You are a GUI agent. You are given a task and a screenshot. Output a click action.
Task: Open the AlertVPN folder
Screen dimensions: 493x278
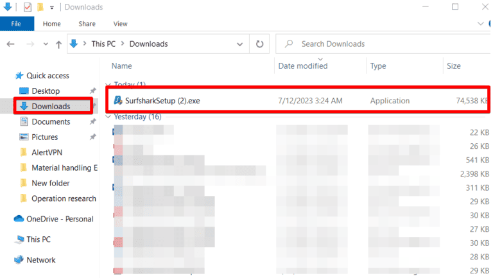tap(47, 153)
